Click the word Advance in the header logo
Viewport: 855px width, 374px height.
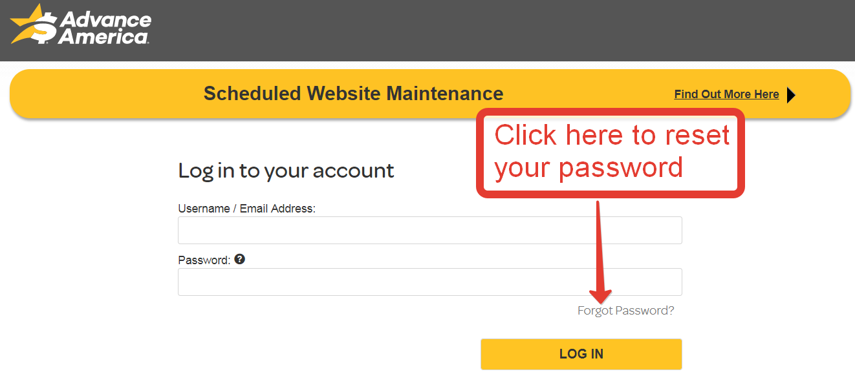click(107, 20)
